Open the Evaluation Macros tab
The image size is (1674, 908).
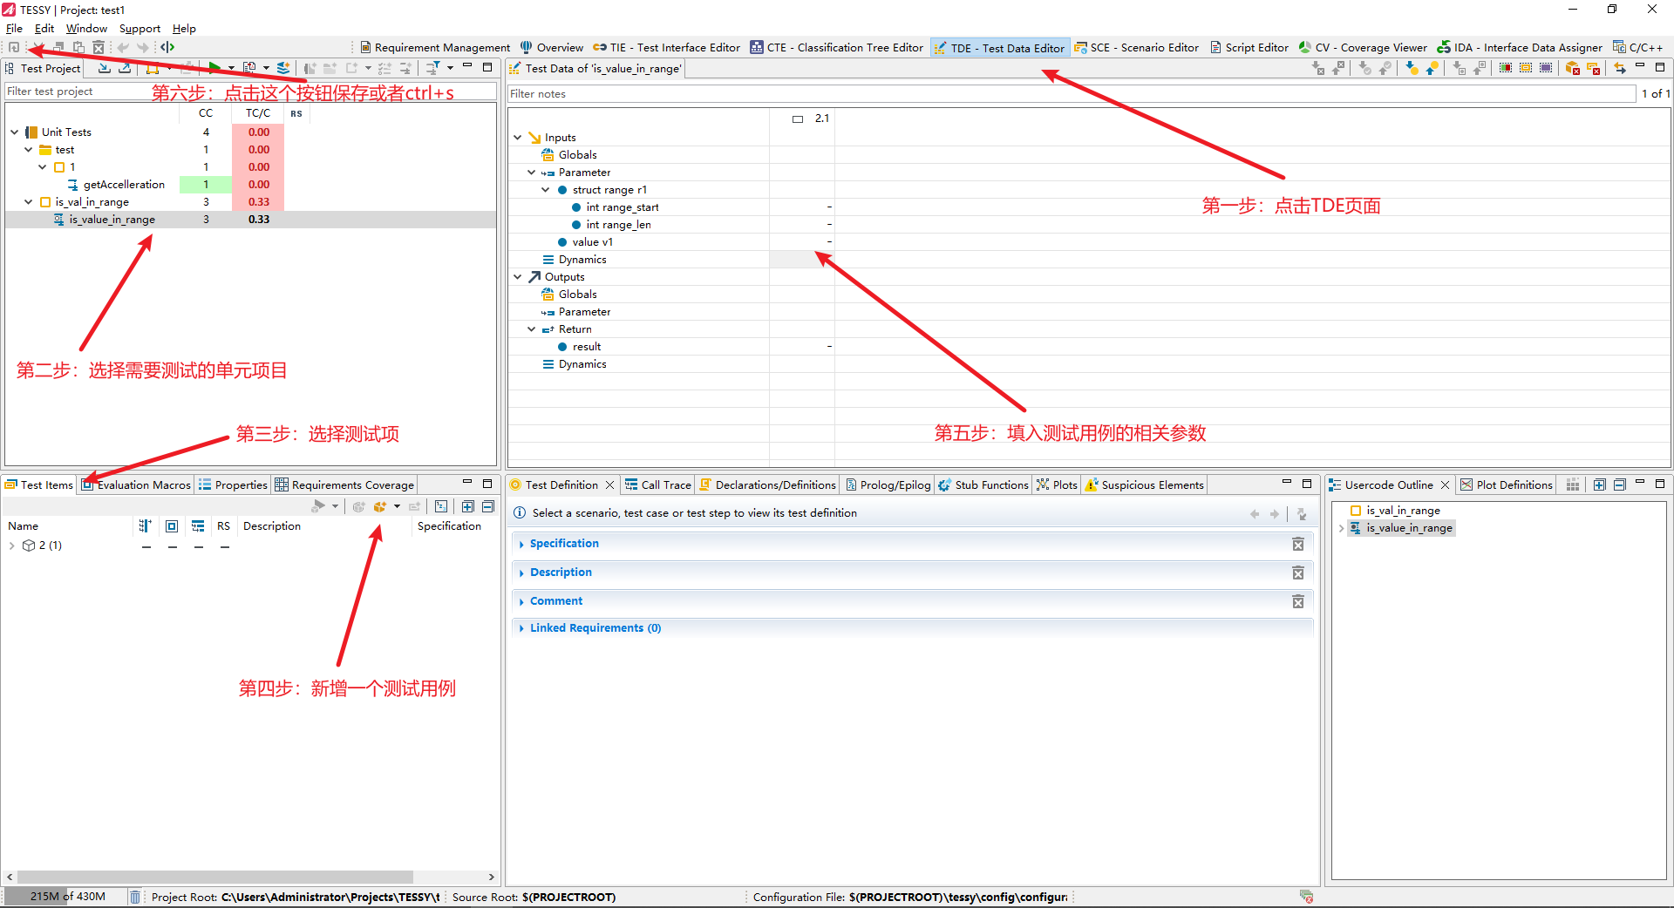(136, 485)
